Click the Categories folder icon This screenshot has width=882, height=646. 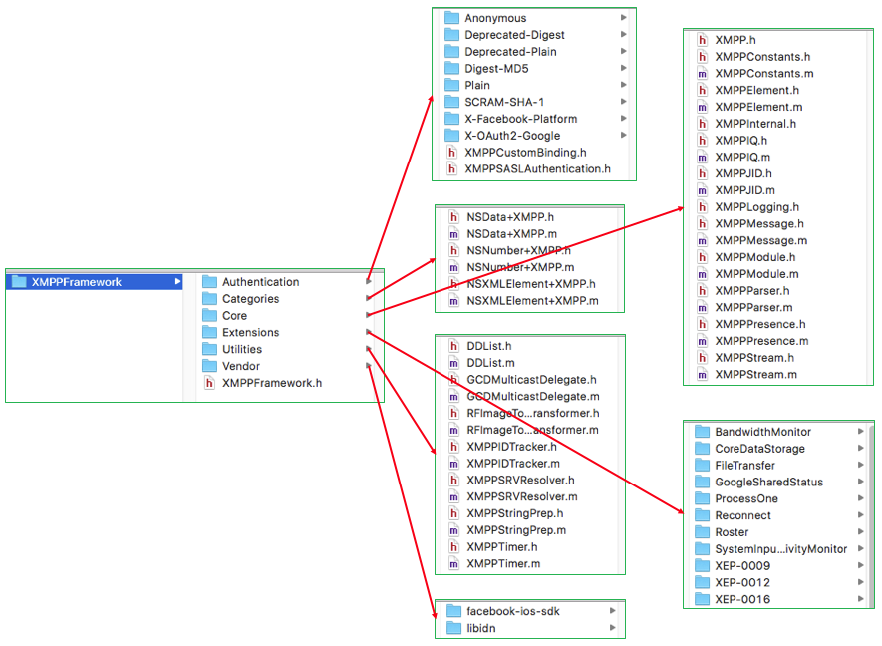210,298
